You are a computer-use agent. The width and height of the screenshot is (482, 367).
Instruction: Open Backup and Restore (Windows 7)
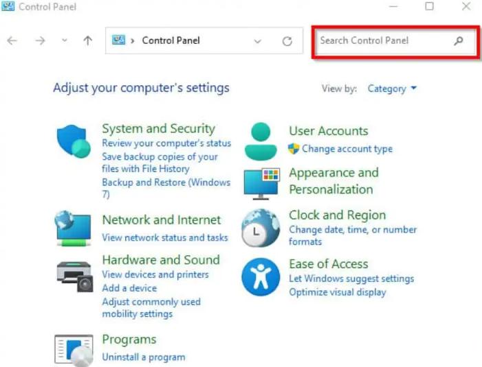[166, 188]
